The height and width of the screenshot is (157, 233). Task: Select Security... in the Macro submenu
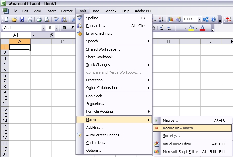tap(192, 136)
